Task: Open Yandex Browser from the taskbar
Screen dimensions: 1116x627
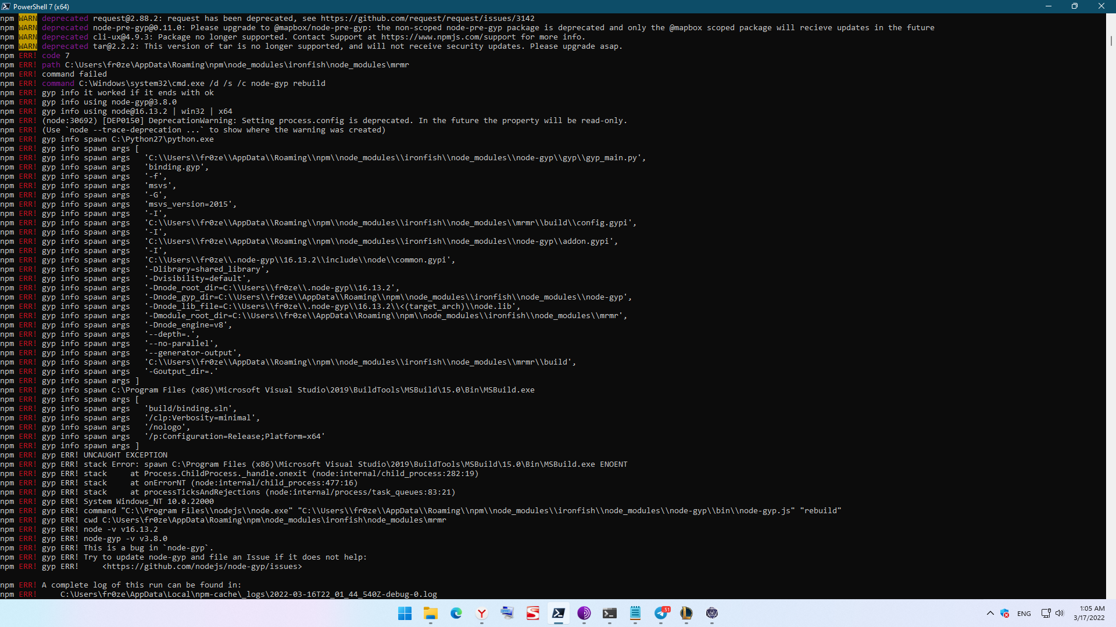Action: pyautogui.click(x=482, y=614)
